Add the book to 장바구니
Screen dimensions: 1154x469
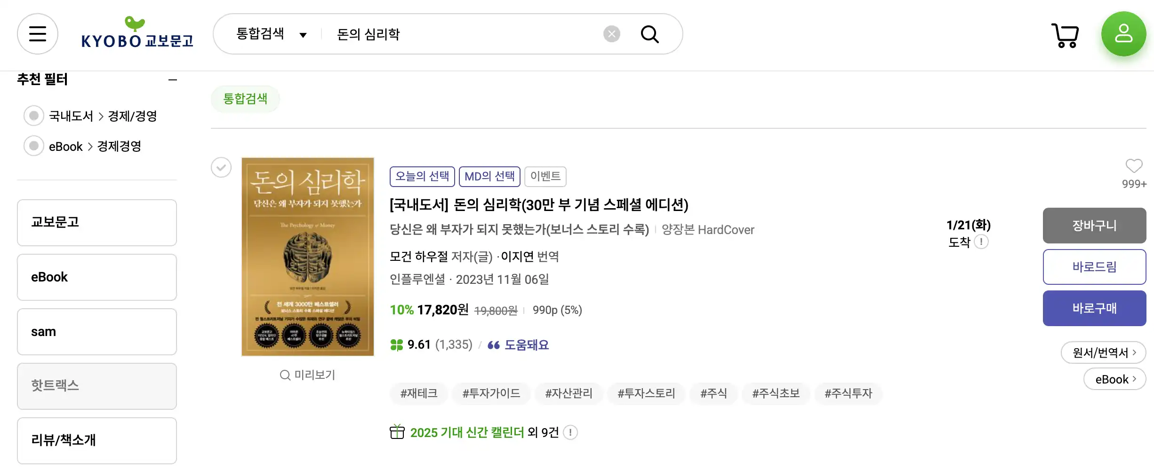click(x=1094, y=226)
